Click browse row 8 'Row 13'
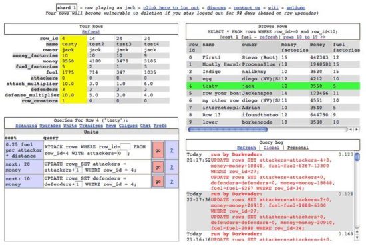366x246 pixels. pyautogui.click(x=273, y=115)
